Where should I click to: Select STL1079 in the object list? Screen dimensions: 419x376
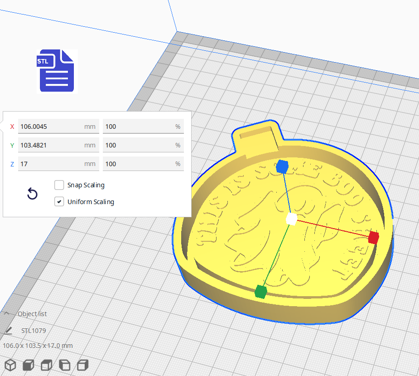click(34, 331)
